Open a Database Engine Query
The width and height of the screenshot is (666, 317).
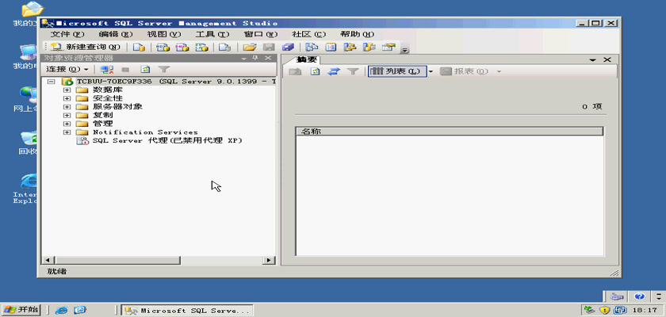pos(139,47)
